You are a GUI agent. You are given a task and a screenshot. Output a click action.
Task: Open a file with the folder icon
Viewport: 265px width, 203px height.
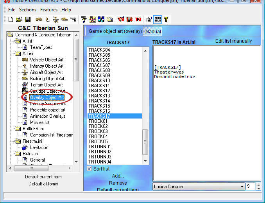(x=19, y=20)
